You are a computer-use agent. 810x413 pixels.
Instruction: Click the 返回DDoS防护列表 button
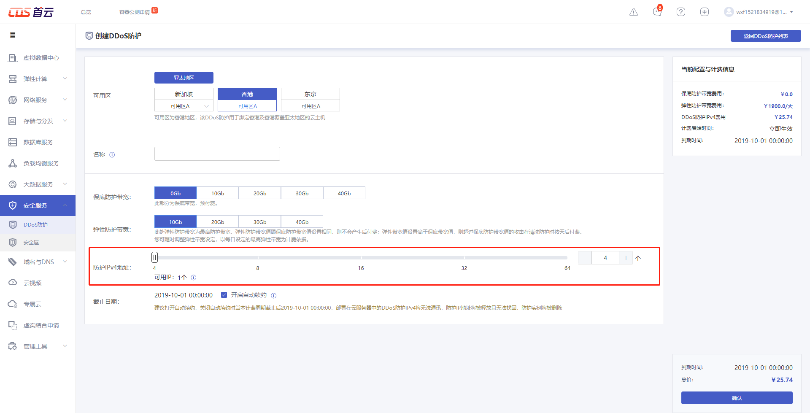(x=765, y=36)
